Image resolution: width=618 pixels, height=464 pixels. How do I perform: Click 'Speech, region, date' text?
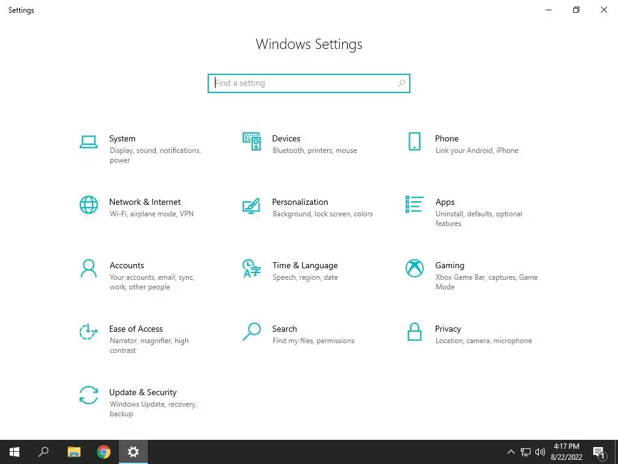pos(305,277)
